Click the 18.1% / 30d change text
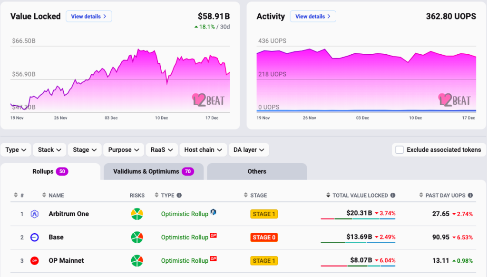Viewport: 487px width, 277px height. (x=212, y=27)
